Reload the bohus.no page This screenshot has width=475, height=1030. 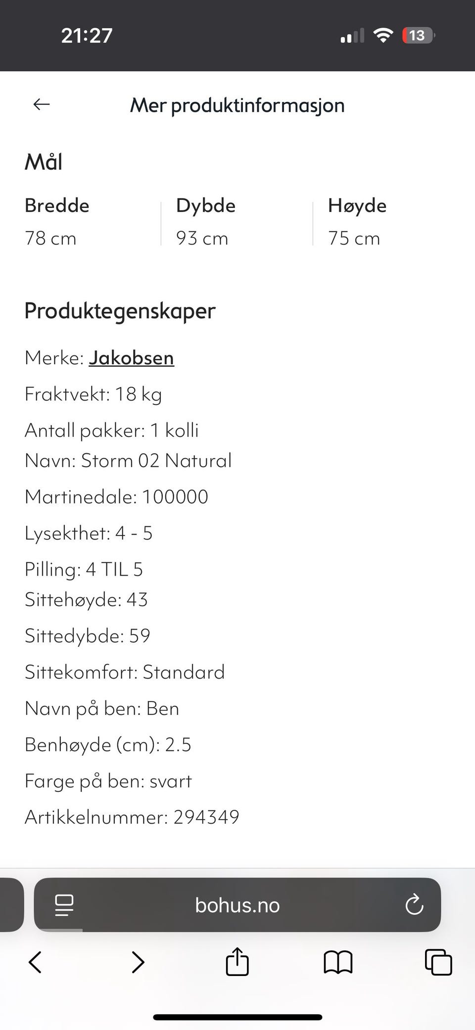415,905
